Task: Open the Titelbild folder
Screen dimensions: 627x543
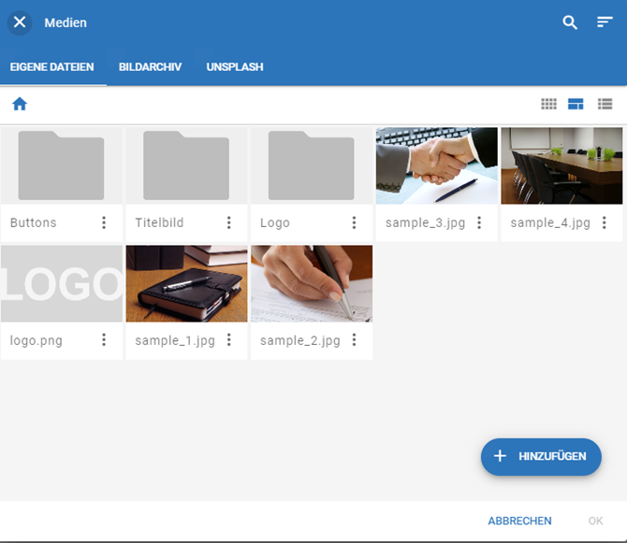Action: pos(186,165)
